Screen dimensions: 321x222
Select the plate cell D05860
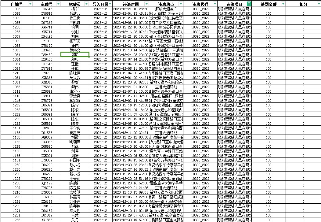pos(47,146)
